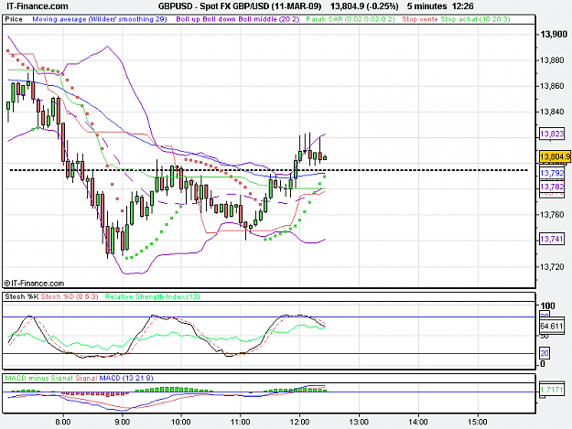Click the Stoch %K legend label
Viewport: 572px width, 429px height.
click(22, 296)
